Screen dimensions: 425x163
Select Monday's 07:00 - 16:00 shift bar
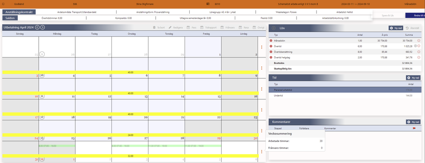(57, 146)
